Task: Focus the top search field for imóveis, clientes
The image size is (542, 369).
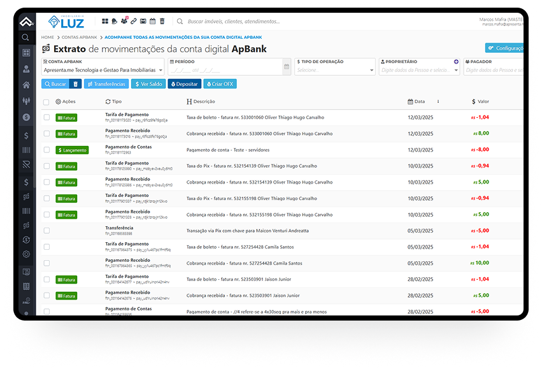Action: pos(234,22)
